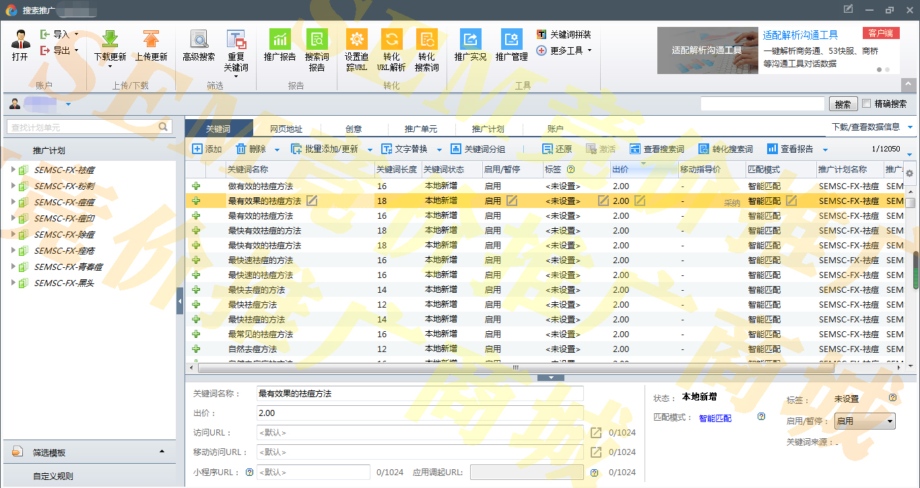The width and height of the screenshot is (920, 488).
Task: Expand the 更多工具 dropdown menu
Action: coord(565,50)
